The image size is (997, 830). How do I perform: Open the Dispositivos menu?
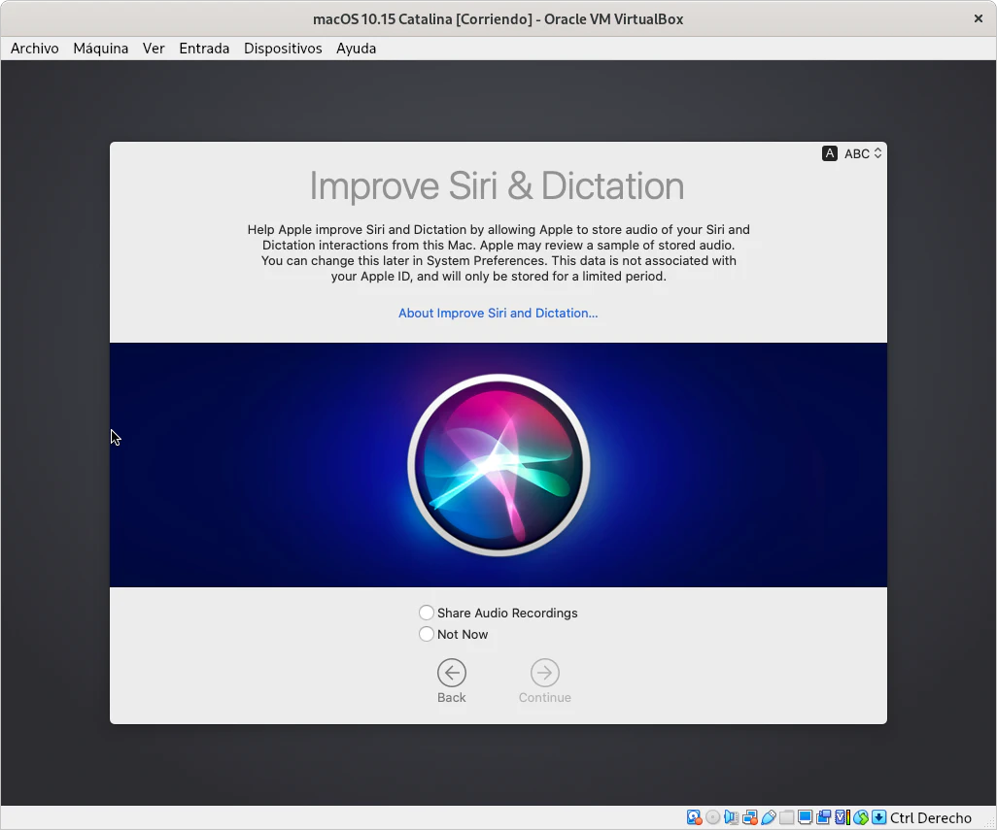[x=283, y=48]
